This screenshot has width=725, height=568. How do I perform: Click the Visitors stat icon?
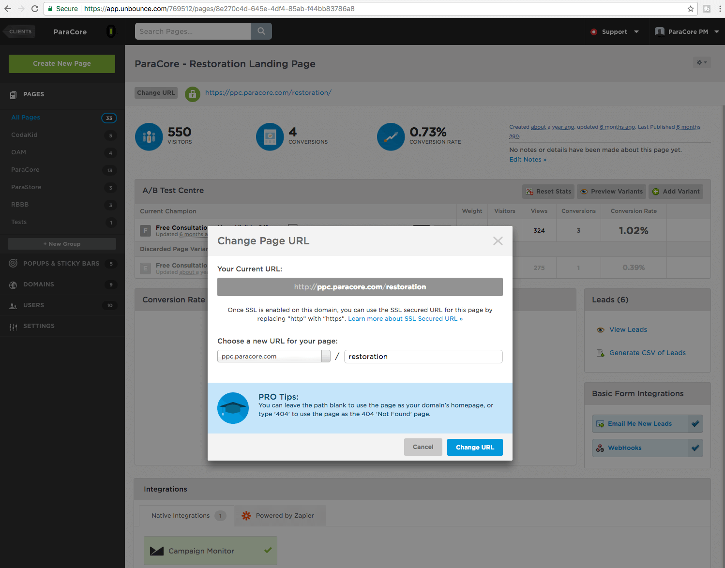point(149,137)
